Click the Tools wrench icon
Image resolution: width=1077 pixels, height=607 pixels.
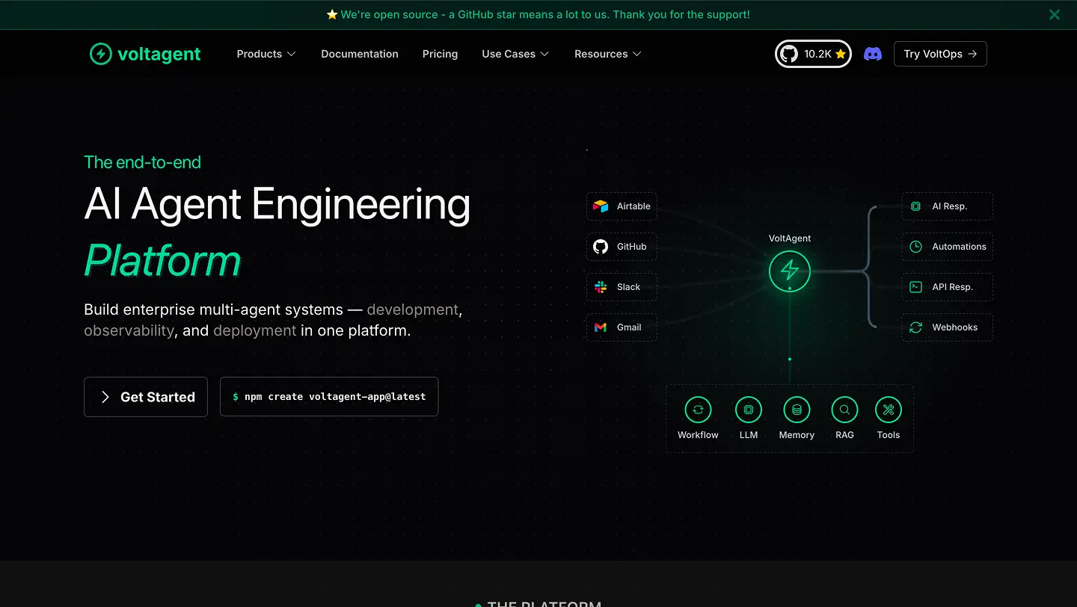click(x=889, y=410)
